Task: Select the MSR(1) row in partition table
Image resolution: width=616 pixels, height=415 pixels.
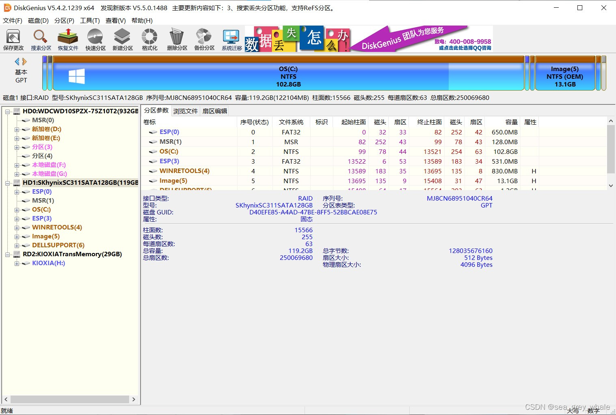Action: tap(340, 142)
